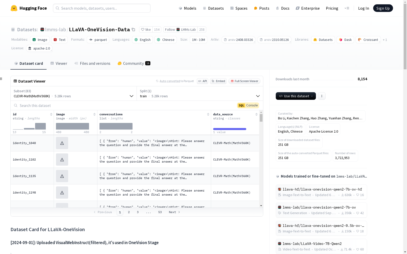The width and height of the screenshot is (407, 254).
Task: Click the image warning thumbnail for identity_1102
Action: coord(62,160)
